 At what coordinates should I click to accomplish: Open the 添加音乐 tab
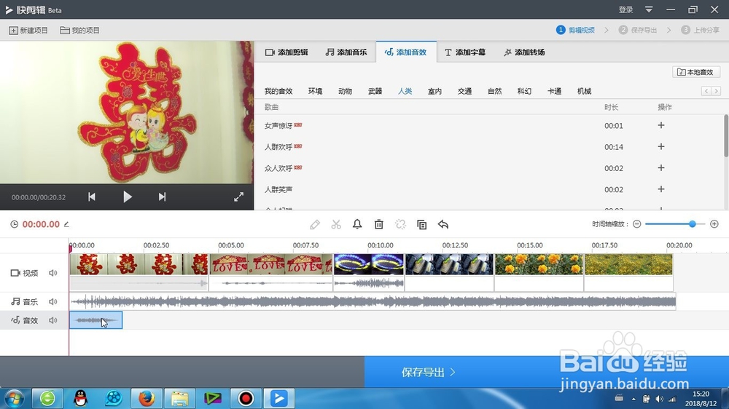(x=346, y=52)
